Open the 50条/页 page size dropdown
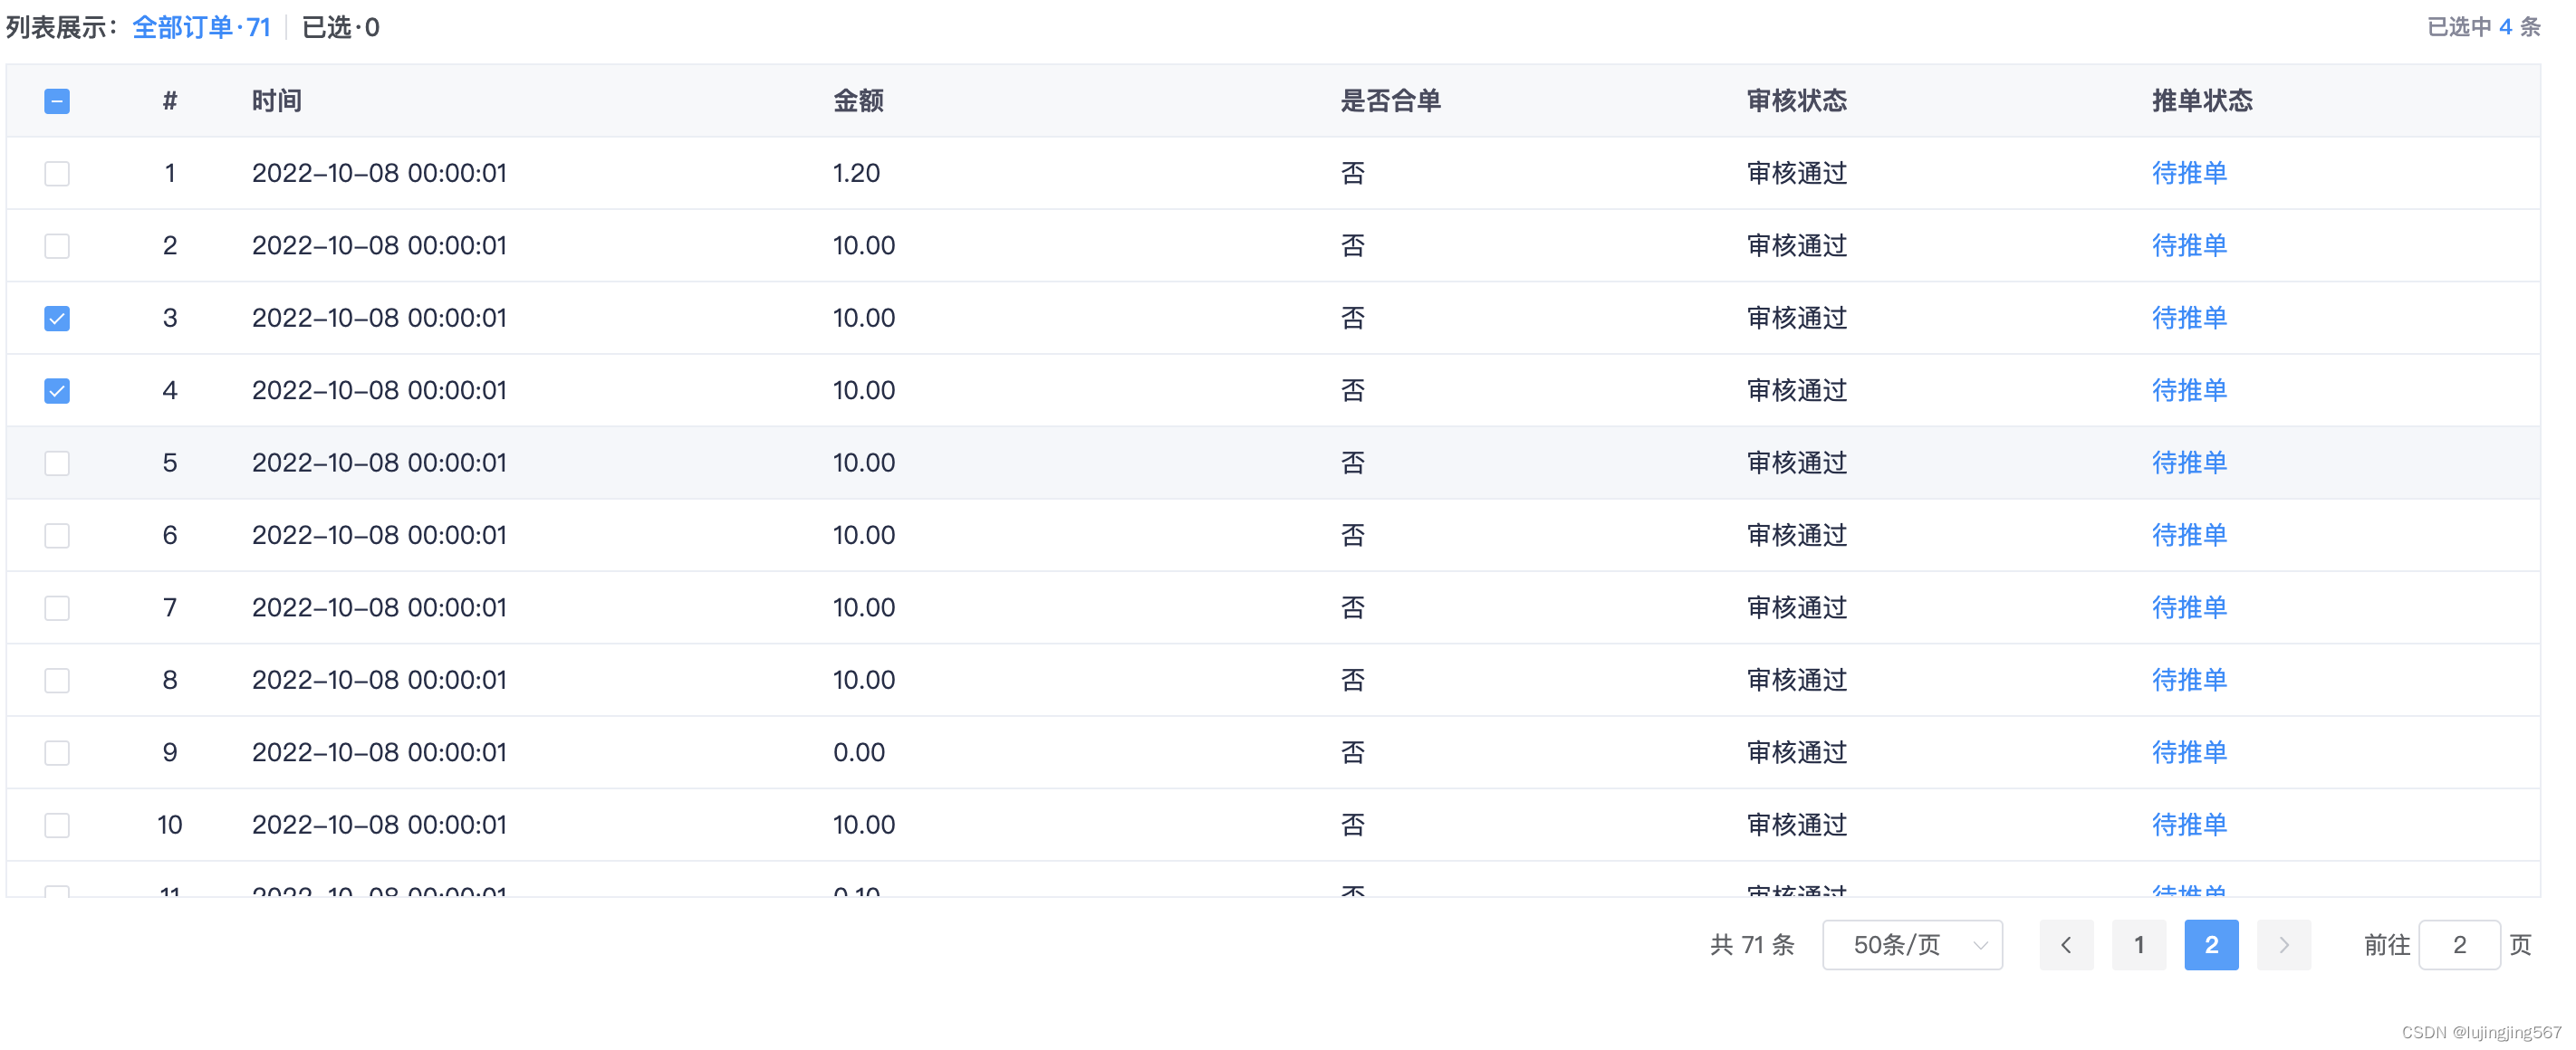This screenshot has height=1050, width=2576. pos(1911,944)
